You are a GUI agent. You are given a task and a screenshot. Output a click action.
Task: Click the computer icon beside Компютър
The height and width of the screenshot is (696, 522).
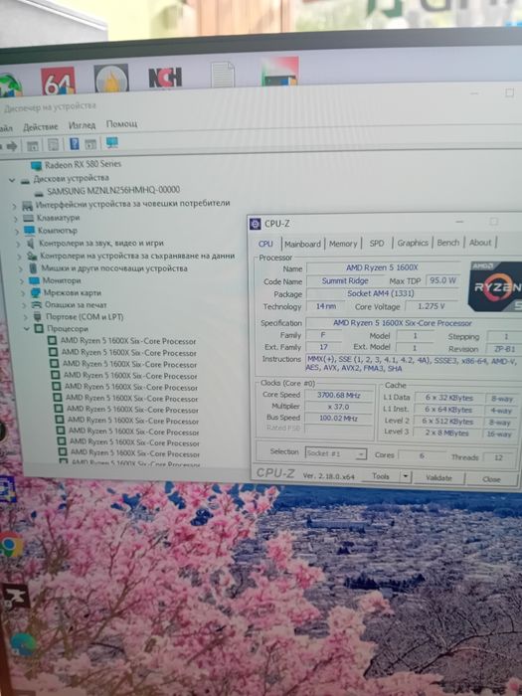[29, 231]
